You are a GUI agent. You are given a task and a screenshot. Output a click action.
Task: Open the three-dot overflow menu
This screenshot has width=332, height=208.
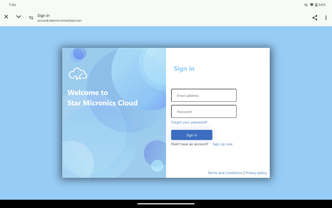pos(326,18)
